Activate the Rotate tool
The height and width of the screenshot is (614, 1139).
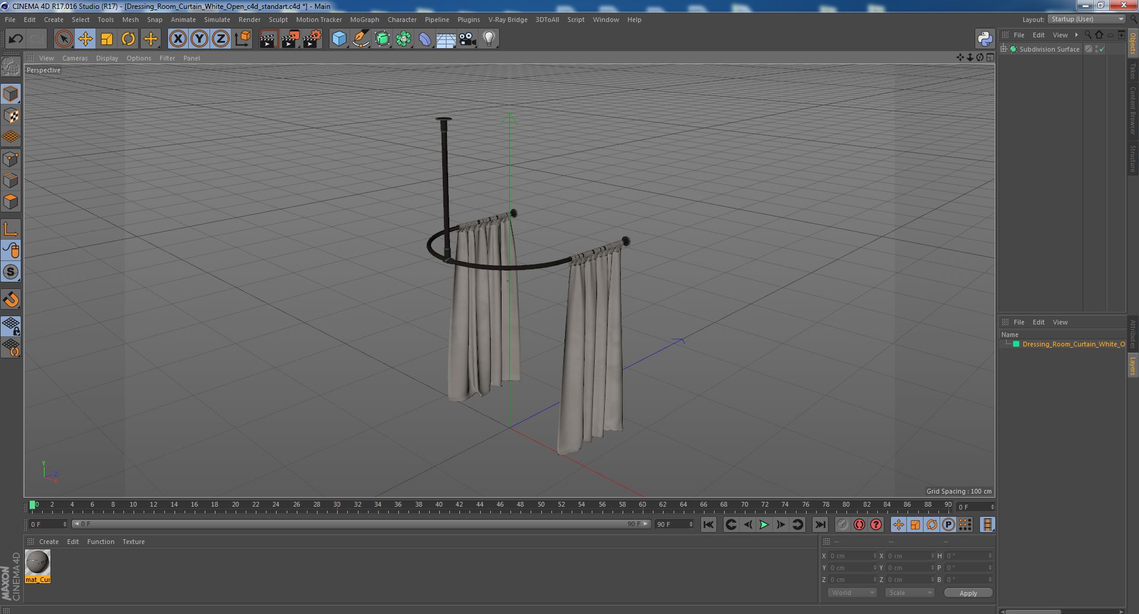click(x=128, y=39)
